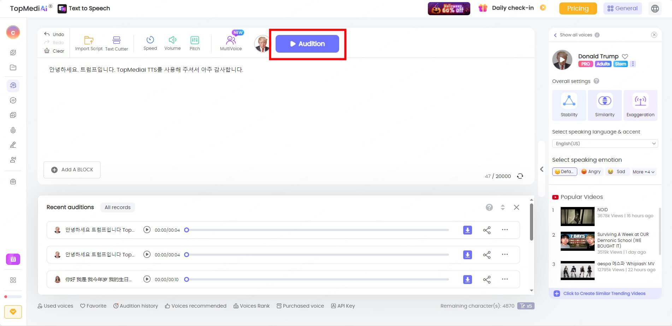The image size is (672, 326).
Task: Open Import Script tool
Action: (89, 43)
